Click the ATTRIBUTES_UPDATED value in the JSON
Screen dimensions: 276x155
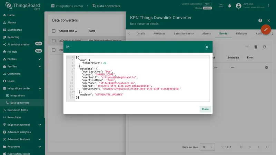(109, 94)
